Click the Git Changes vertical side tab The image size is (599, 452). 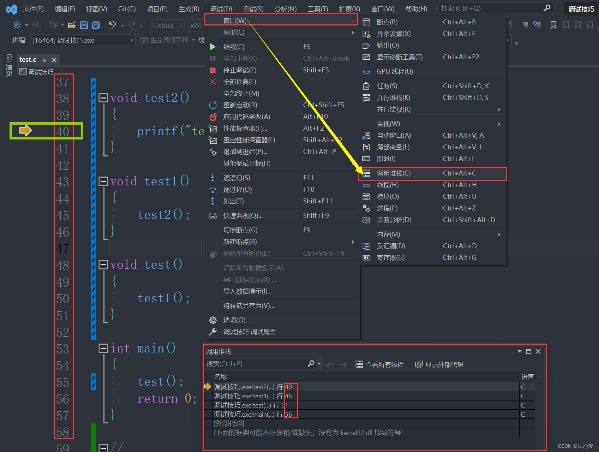9,65
